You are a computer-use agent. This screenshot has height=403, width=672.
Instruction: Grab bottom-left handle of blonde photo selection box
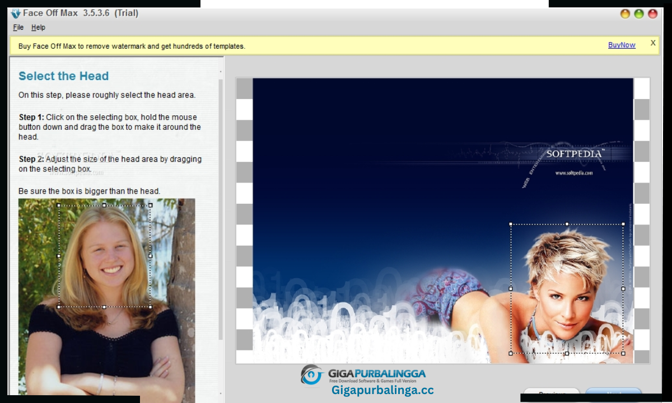click(59, 307)
